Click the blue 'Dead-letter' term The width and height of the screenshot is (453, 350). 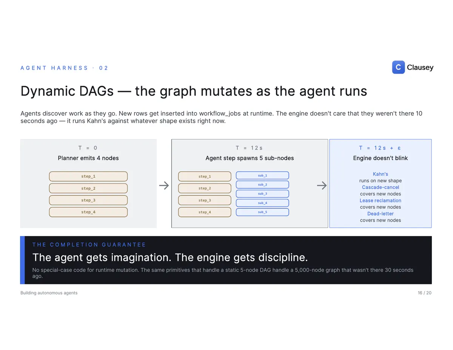(x=381, y=214)
